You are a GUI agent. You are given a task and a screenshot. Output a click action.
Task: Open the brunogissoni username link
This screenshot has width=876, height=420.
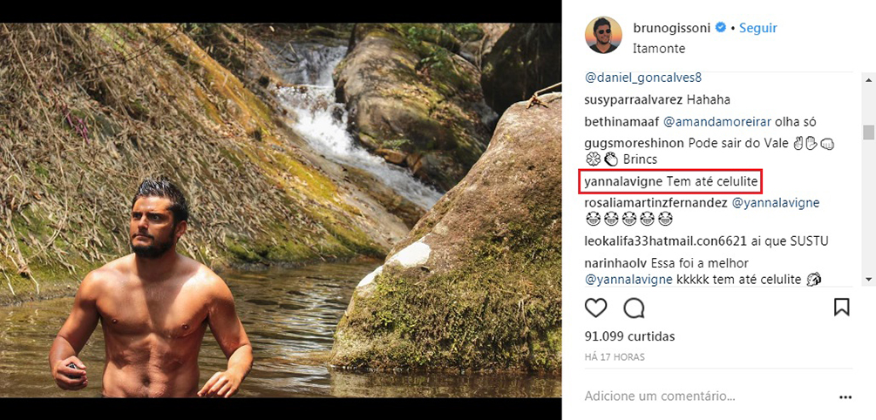tap(672, 28)
